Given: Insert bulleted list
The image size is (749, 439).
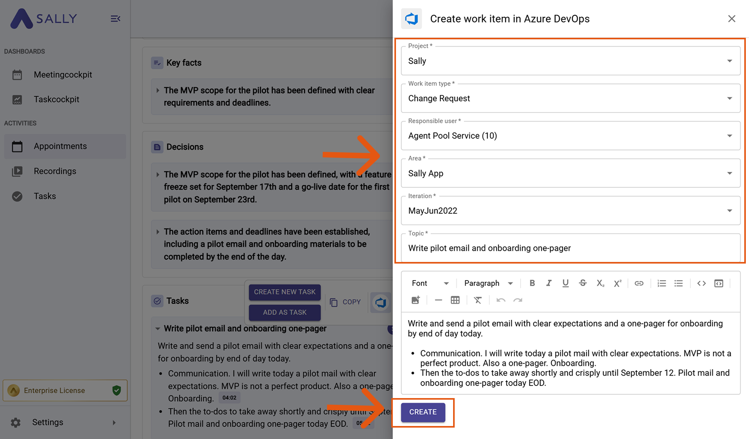Looking at the screenshot, I should pyautogui.click(x=678, y=283).
